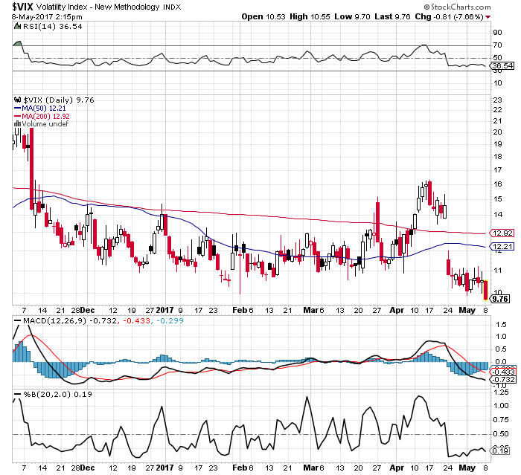Click the 36.54 RSI value tag on the axis
This screenshot has height=475, width=521.
point(502,65)
